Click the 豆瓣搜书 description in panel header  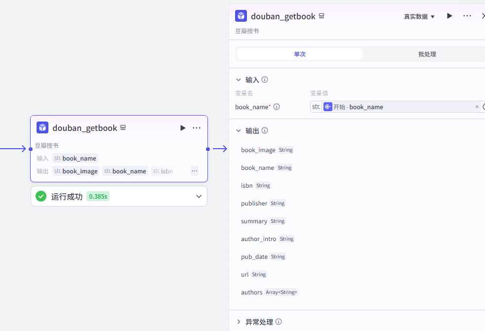247,31
